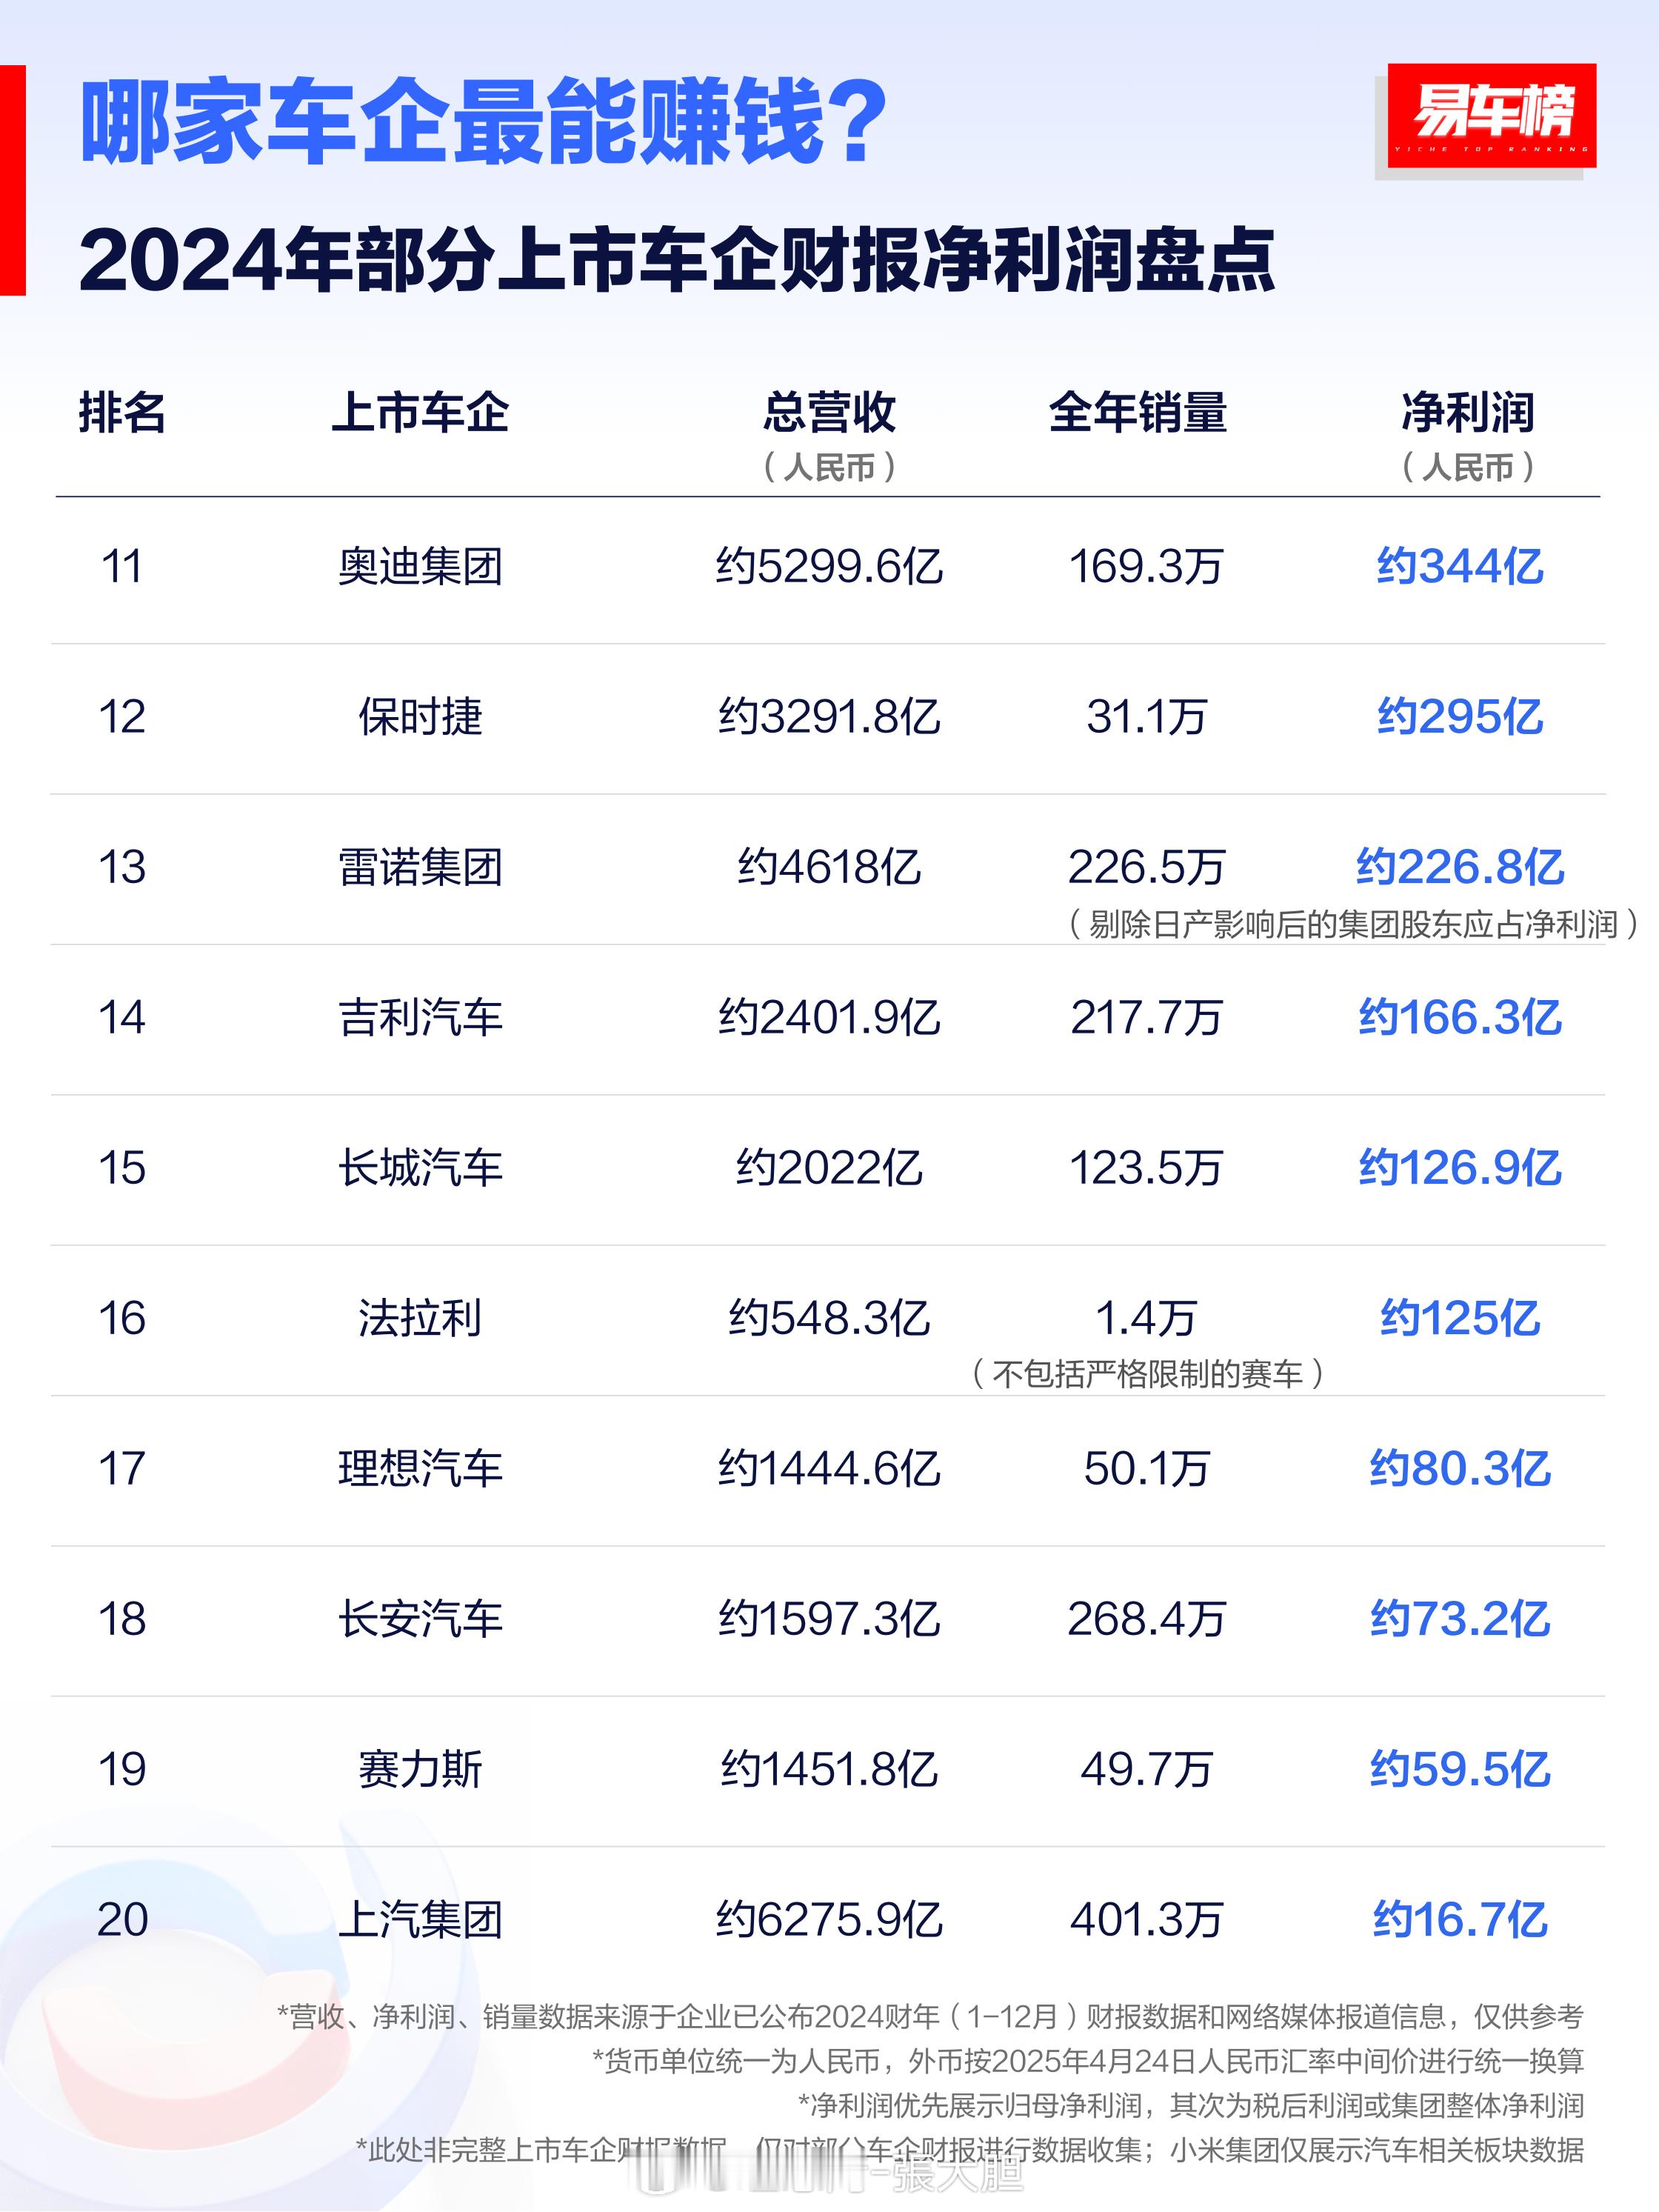The width and height of the screenshot is (1659, 2212).
Task: Click the 总营收 column header
Action: [x=829, y=412]
